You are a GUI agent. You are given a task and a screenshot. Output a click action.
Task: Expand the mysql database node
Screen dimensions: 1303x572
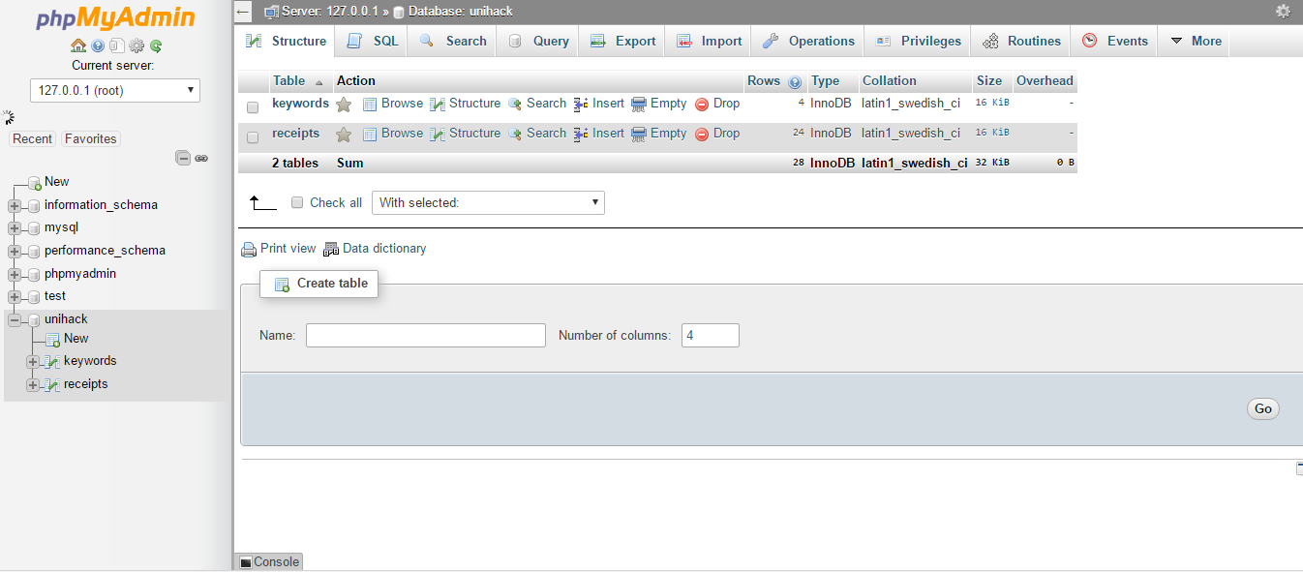point(14,228)
